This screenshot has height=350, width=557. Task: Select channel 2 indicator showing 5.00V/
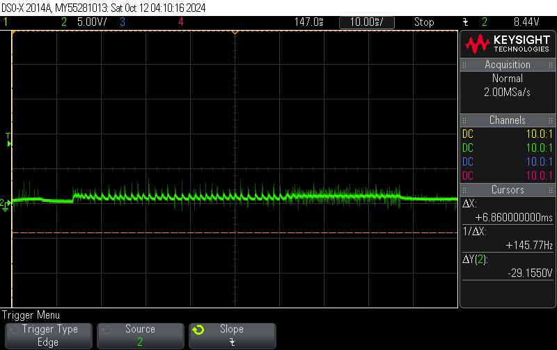[x=84, y=22]
